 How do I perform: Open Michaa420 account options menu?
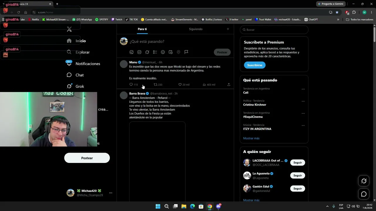click(110, 193)
